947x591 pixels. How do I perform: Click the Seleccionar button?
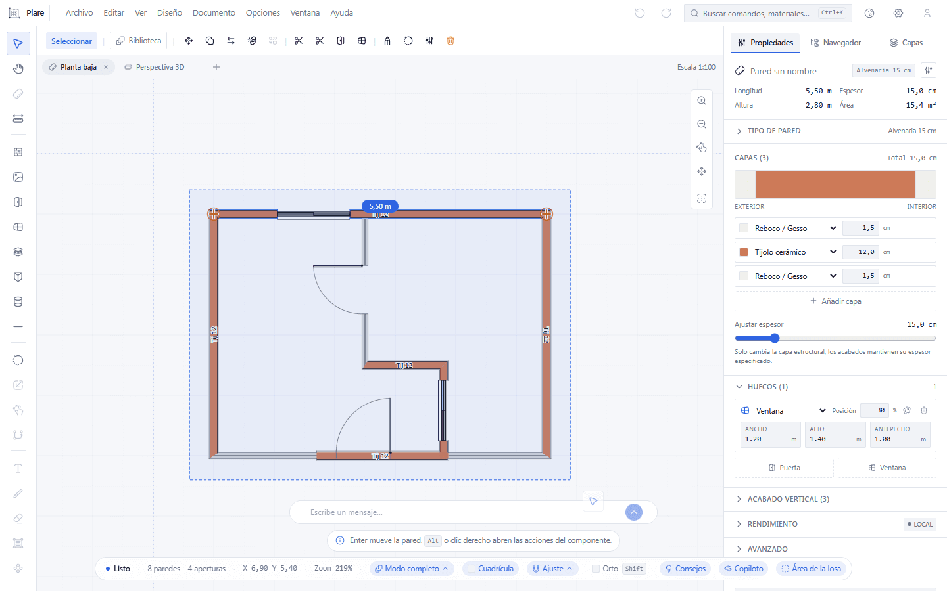point(72,41)
